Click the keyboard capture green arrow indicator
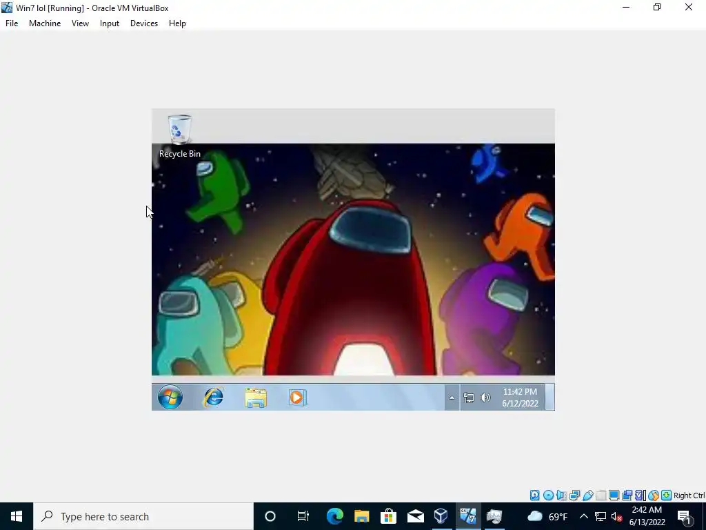 pyautogui.click(x=667, y=495)
